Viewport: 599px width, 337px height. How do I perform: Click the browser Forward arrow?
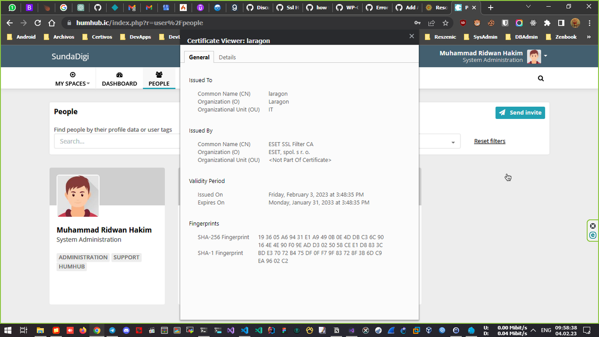(x=24, y=23)
